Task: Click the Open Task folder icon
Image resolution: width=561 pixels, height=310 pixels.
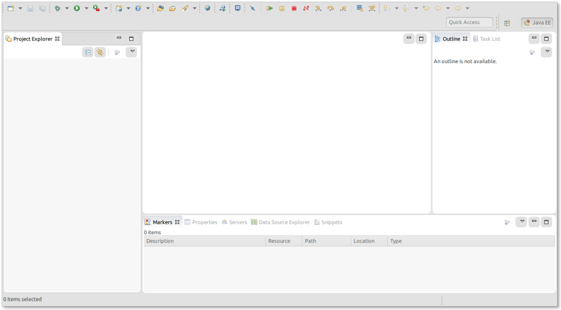Action: 173,8
